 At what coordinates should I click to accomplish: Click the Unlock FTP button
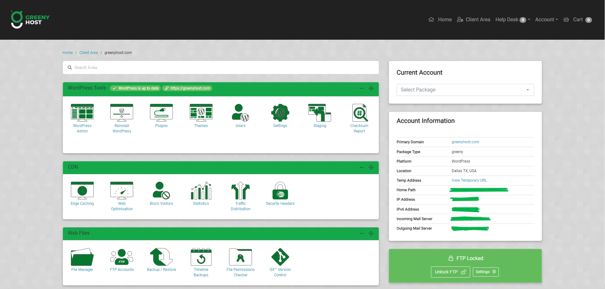pyautogui.click(x=450, y=272)
